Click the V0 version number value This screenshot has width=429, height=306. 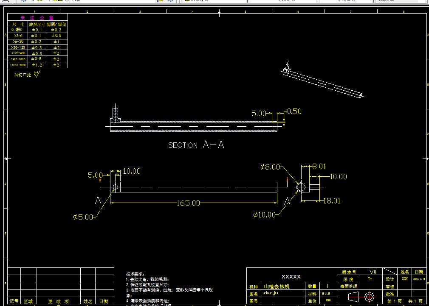tap(373, 272)
